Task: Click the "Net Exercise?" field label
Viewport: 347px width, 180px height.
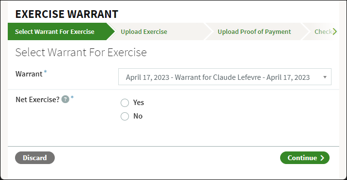Action: (38, 99)
